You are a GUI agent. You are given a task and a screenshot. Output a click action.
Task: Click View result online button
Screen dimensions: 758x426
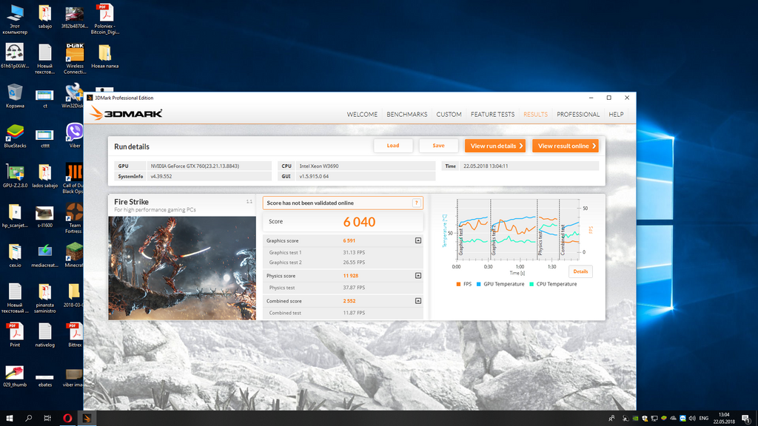click(565, 146)
